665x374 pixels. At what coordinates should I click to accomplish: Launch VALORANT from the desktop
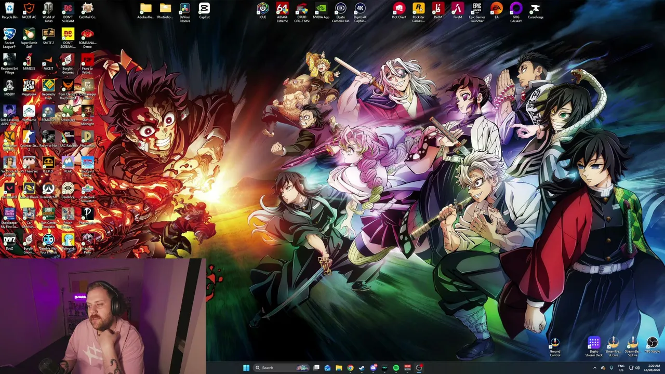click(9, 191)
